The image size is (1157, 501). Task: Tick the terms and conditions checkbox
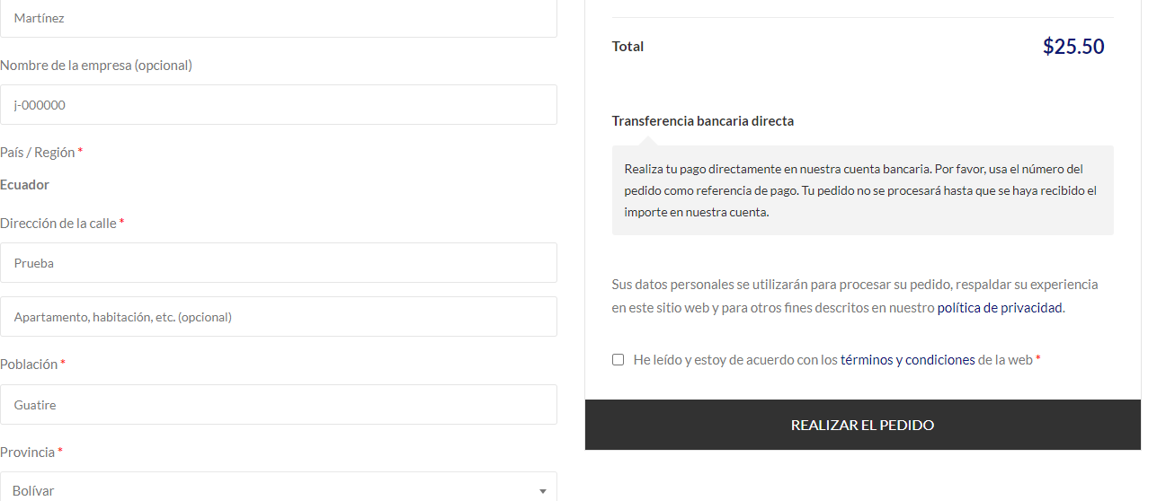pos(619,360)
